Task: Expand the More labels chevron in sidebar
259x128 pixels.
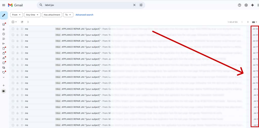Action: (x=4, y=77)
